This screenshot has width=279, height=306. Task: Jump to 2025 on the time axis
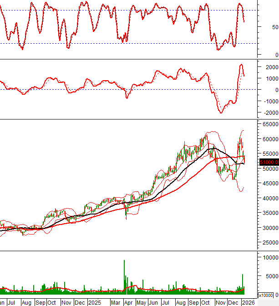click(x=94, y=302)
